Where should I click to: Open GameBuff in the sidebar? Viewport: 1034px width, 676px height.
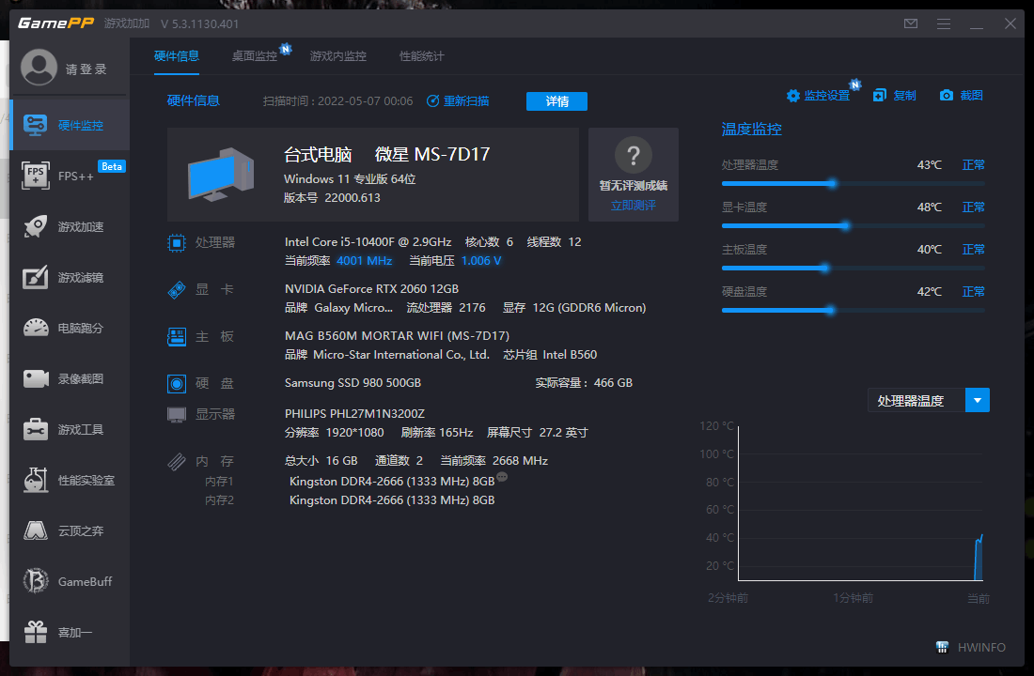tap(70, 582)
